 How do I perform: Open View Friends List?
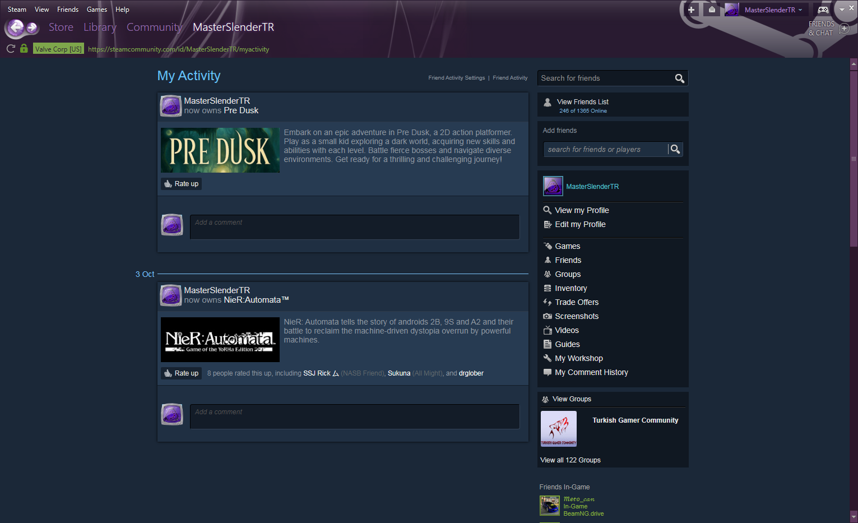583,102
